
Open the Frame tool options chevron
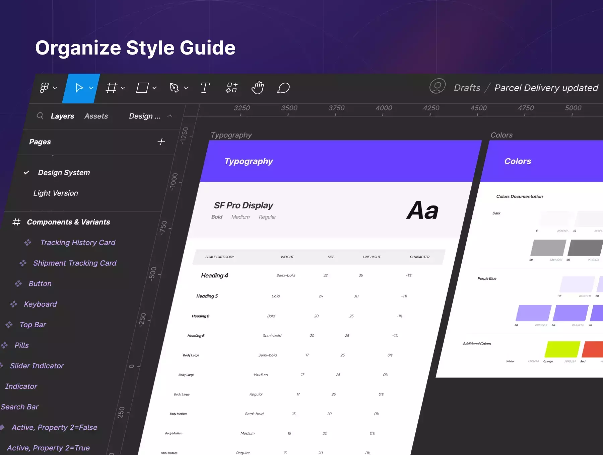(x=123, y=88)
